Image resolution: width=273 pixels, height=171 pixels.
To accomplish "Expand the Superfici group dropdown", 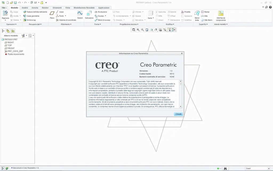I will 203,24.
